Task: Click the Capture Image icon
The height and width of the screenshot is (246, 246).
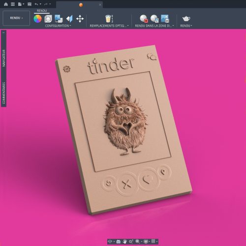Action: click(165, 19)
